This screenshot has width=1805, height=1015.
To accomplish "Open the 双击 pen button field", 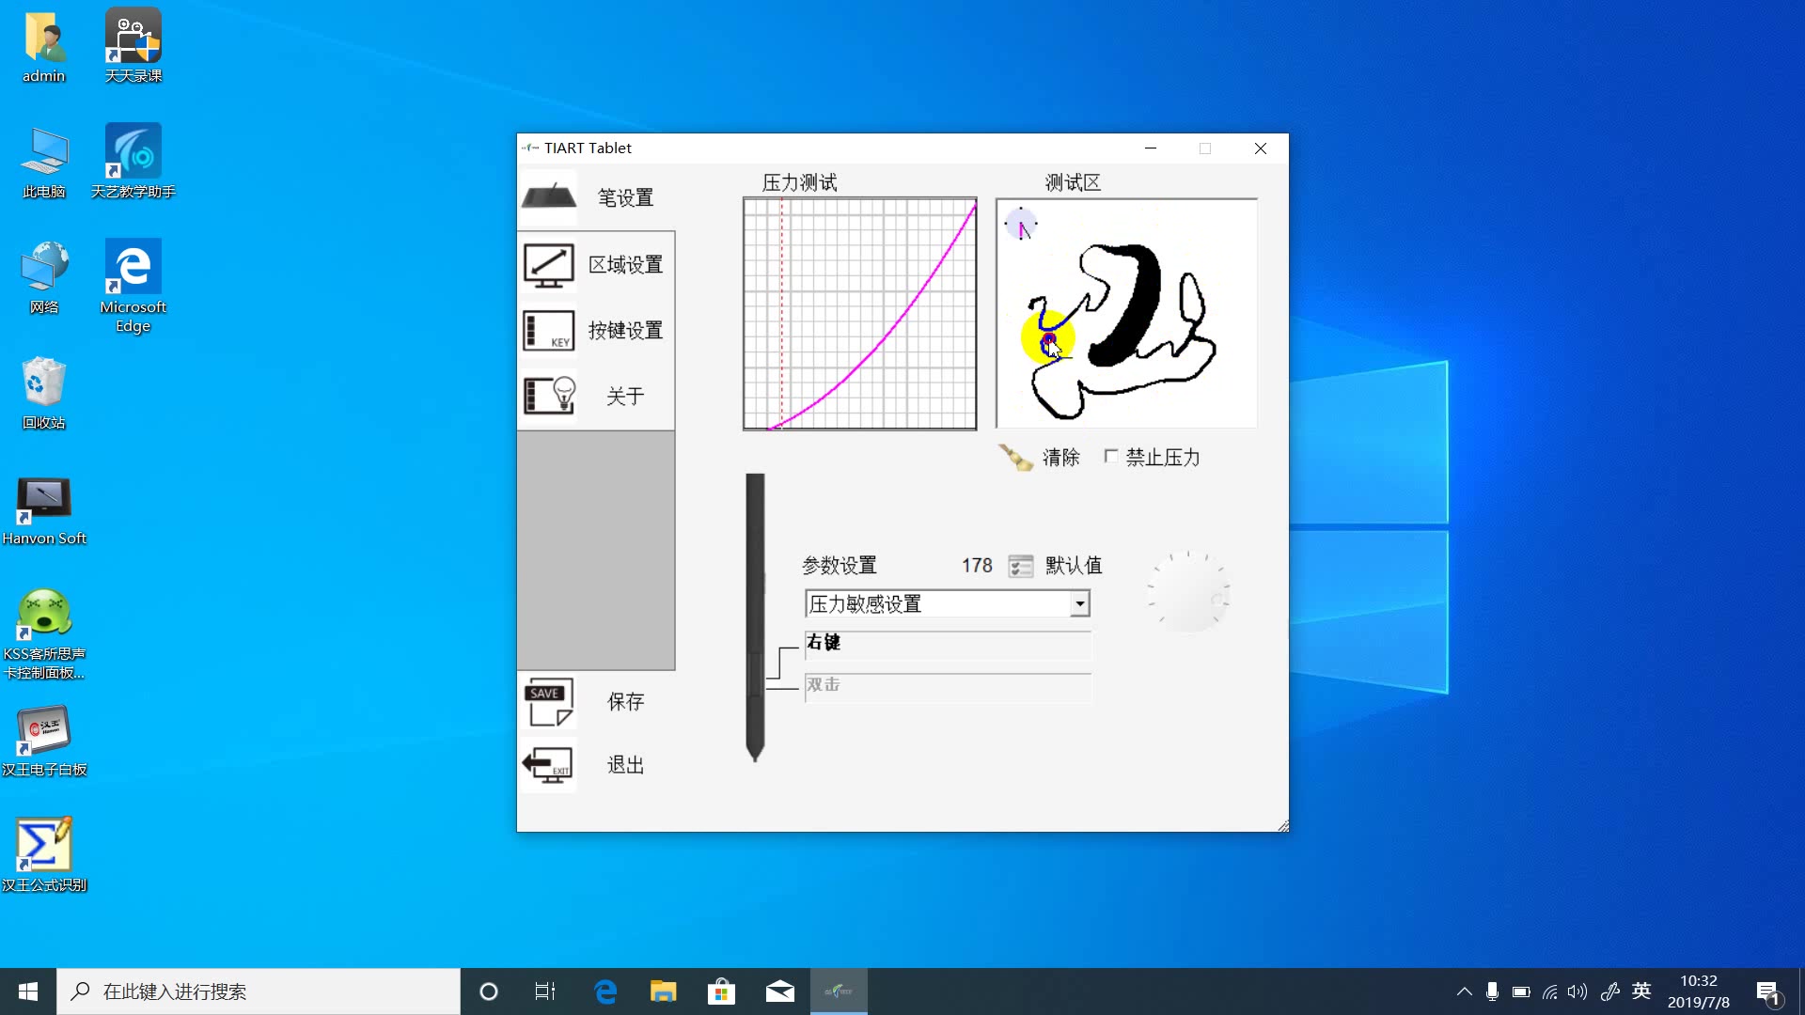I will click(x=948, y=686).
